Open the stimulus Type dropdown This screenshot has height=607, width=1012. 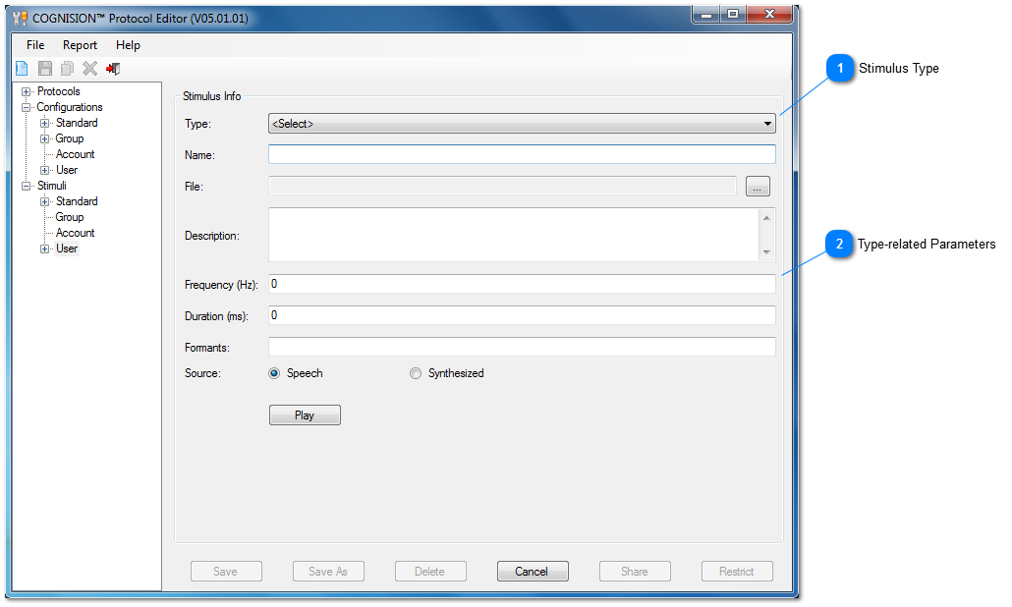click(x=521, y=124)
